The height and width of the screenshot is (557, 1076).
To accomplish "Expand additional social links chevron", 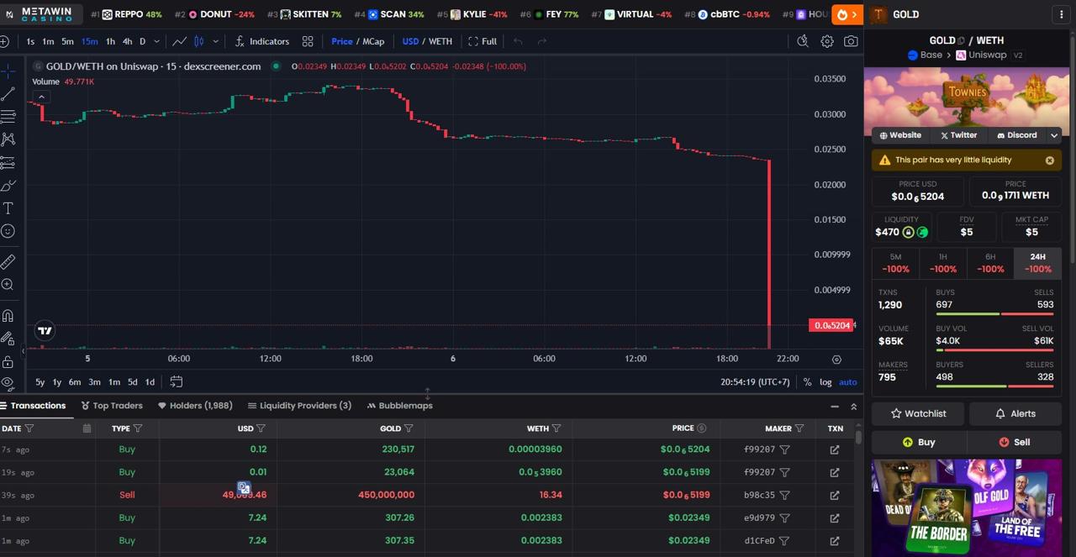I will (1054, 135).
